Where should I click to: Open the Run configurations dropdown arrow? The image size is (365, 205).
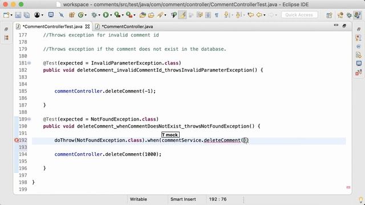coord(111,15)
